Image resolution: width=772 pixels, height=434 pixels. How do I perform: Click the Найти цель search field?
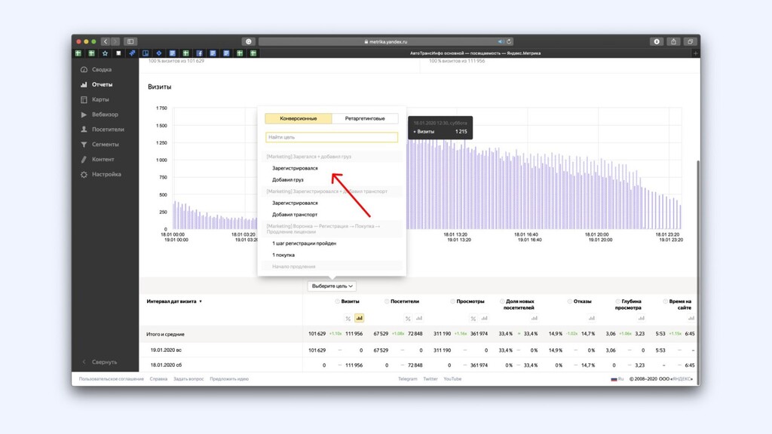(332, 137)
